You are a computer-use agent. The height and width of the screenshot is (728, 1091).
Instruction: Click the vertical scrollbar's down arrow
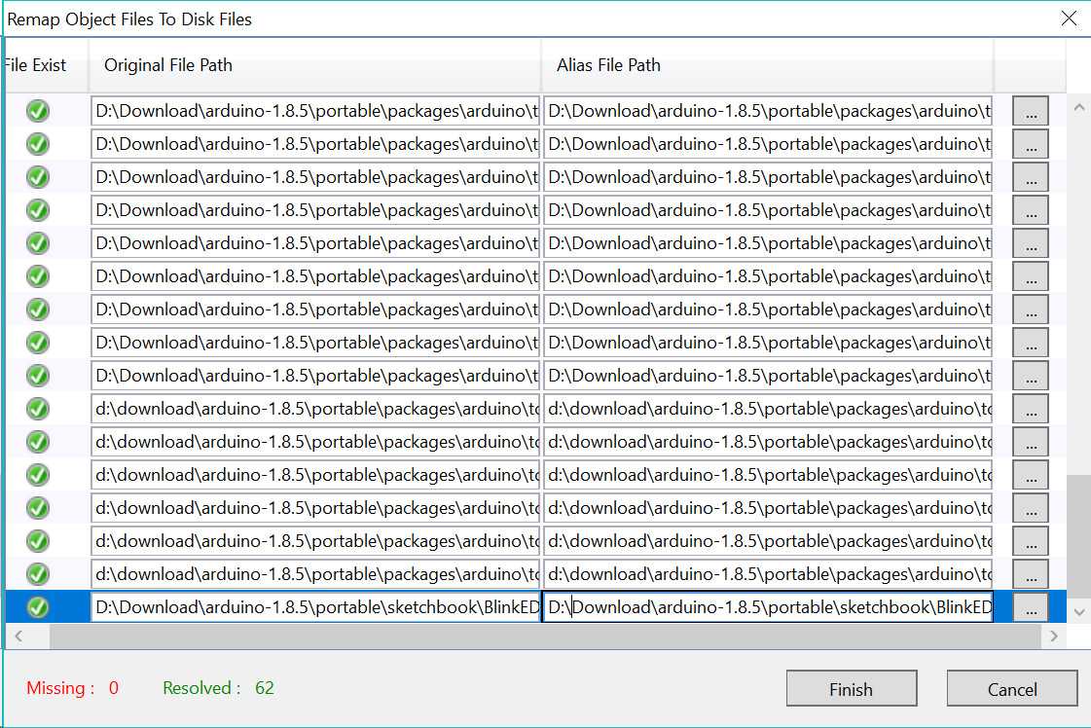pyautogui.click(x=1078, y=611)
